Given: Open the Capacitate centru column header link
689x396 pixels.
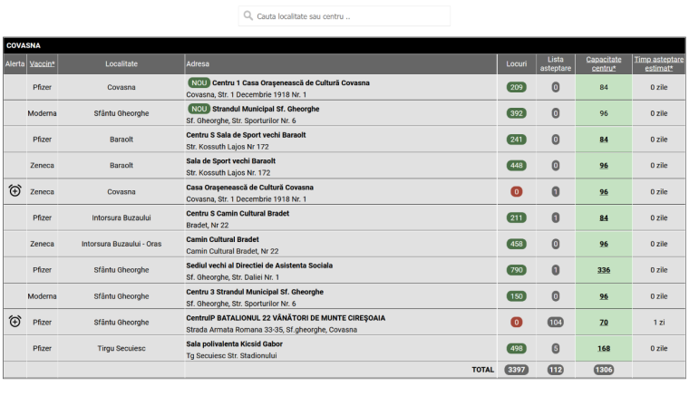Looking at the screenshot, I should pos(603,64).
